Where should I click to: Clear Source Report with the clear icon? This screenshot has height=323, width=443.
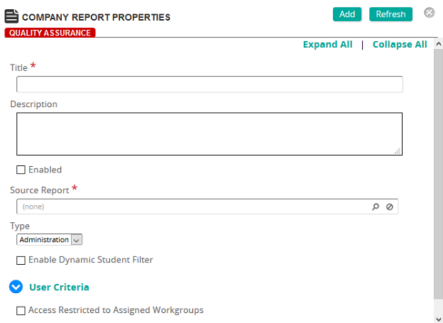[390, 207]
